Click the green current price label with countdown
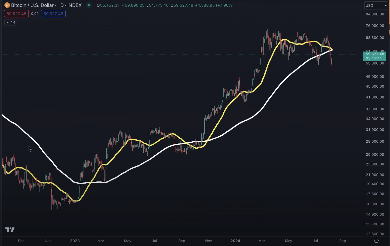Screen dimensions: 390x246 click(x=374, y=56)
